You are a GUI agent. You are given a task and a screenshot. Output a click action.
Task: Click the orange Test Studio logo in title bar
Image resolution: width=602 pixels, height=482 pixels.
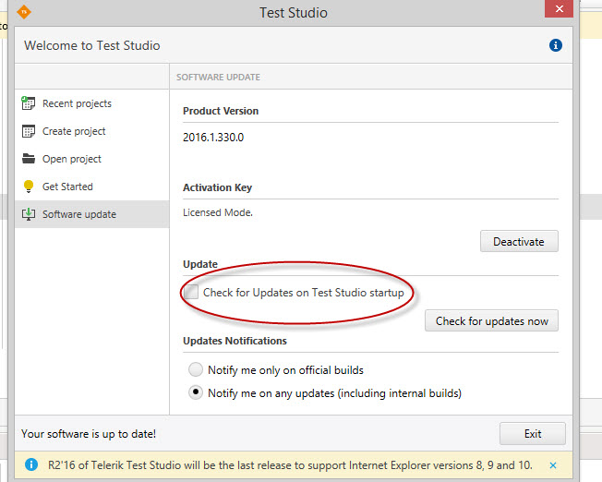point(23,13)
